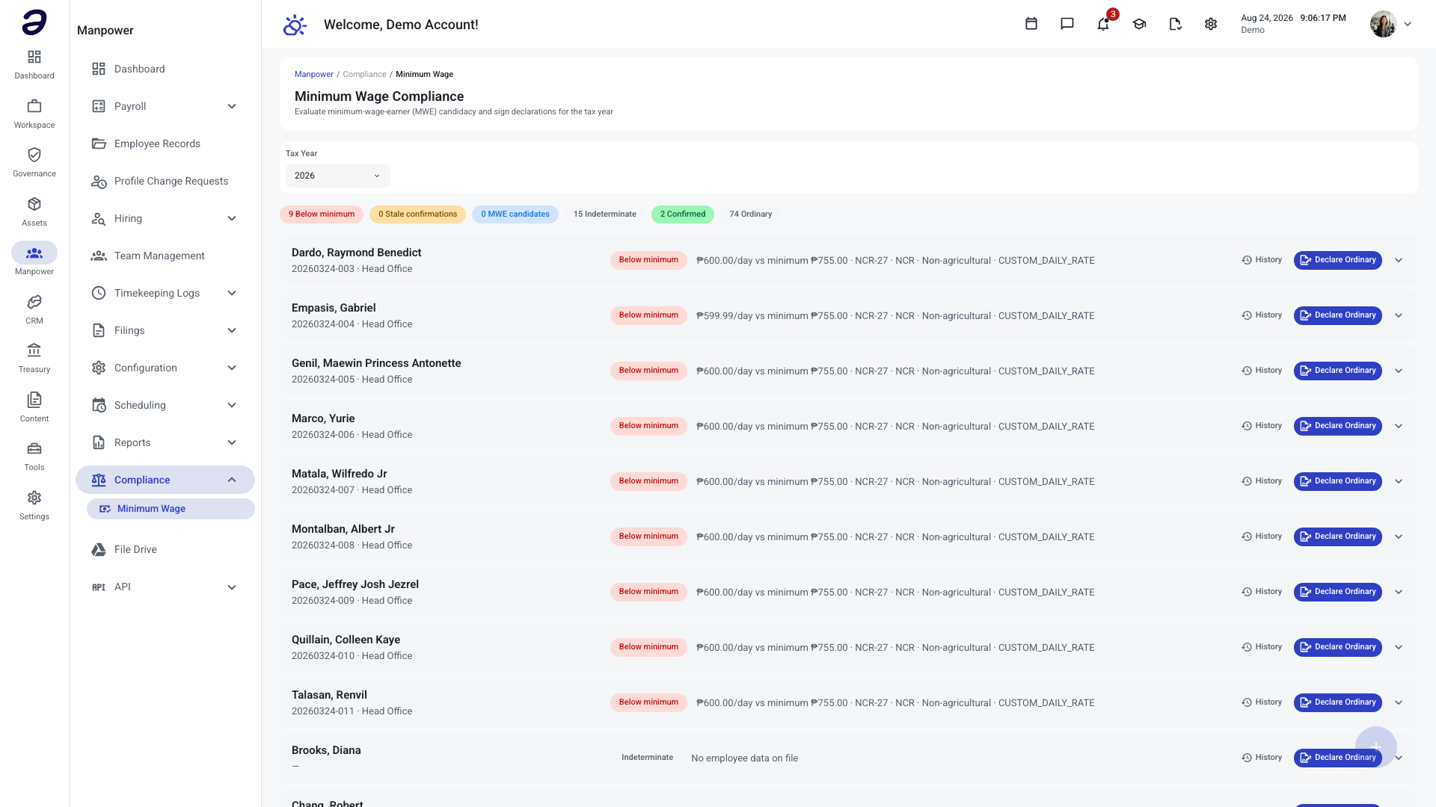This screenshot has height=807, width=1436.
Task: Expand the API menu
Action: click(165, 587)
